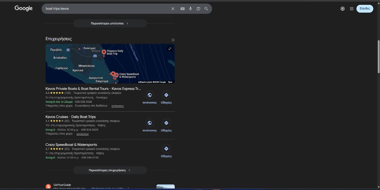Open GetYourGuide result thumbnail image

click(166, 187)
